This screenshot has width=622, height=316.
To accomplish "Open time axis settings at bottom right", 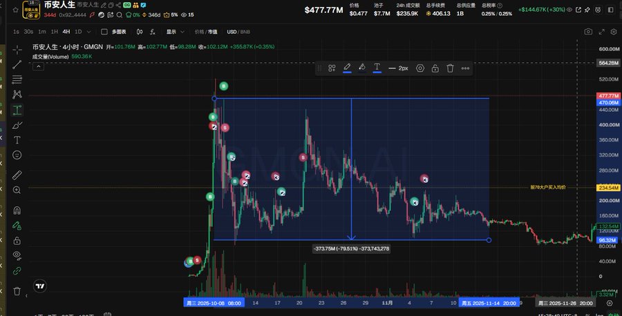I will click(610, 303).
